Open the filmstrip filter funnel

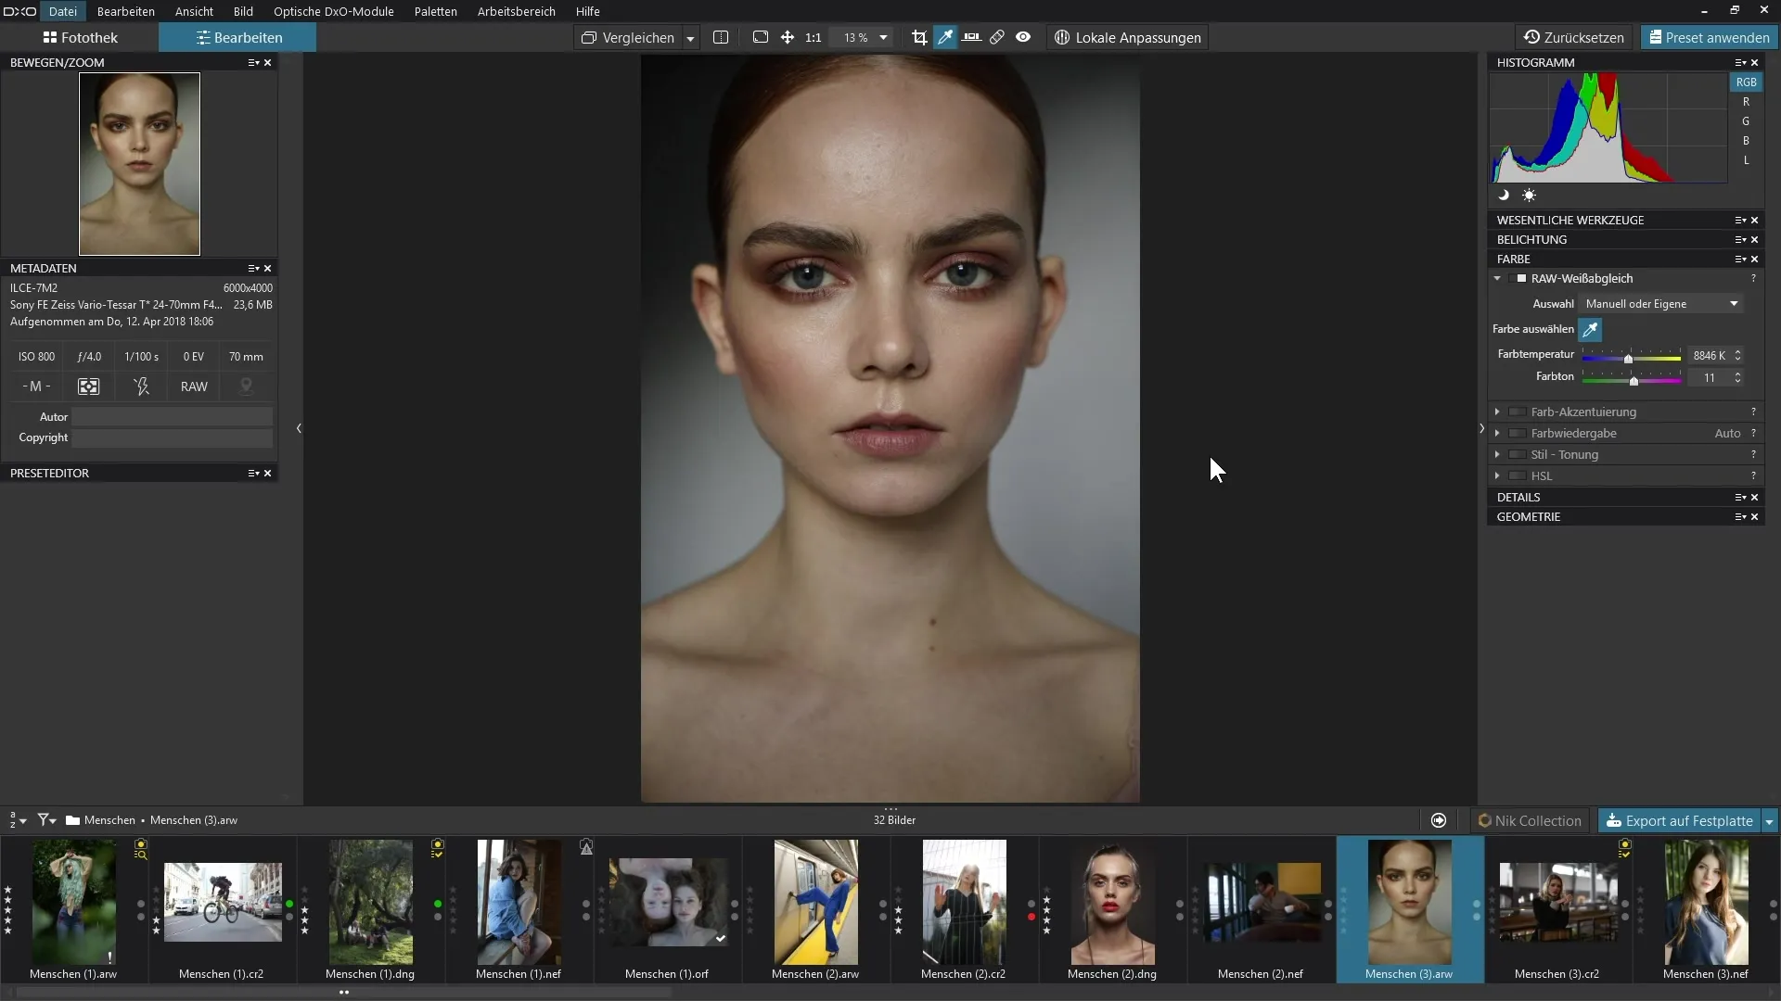point(46,821)
